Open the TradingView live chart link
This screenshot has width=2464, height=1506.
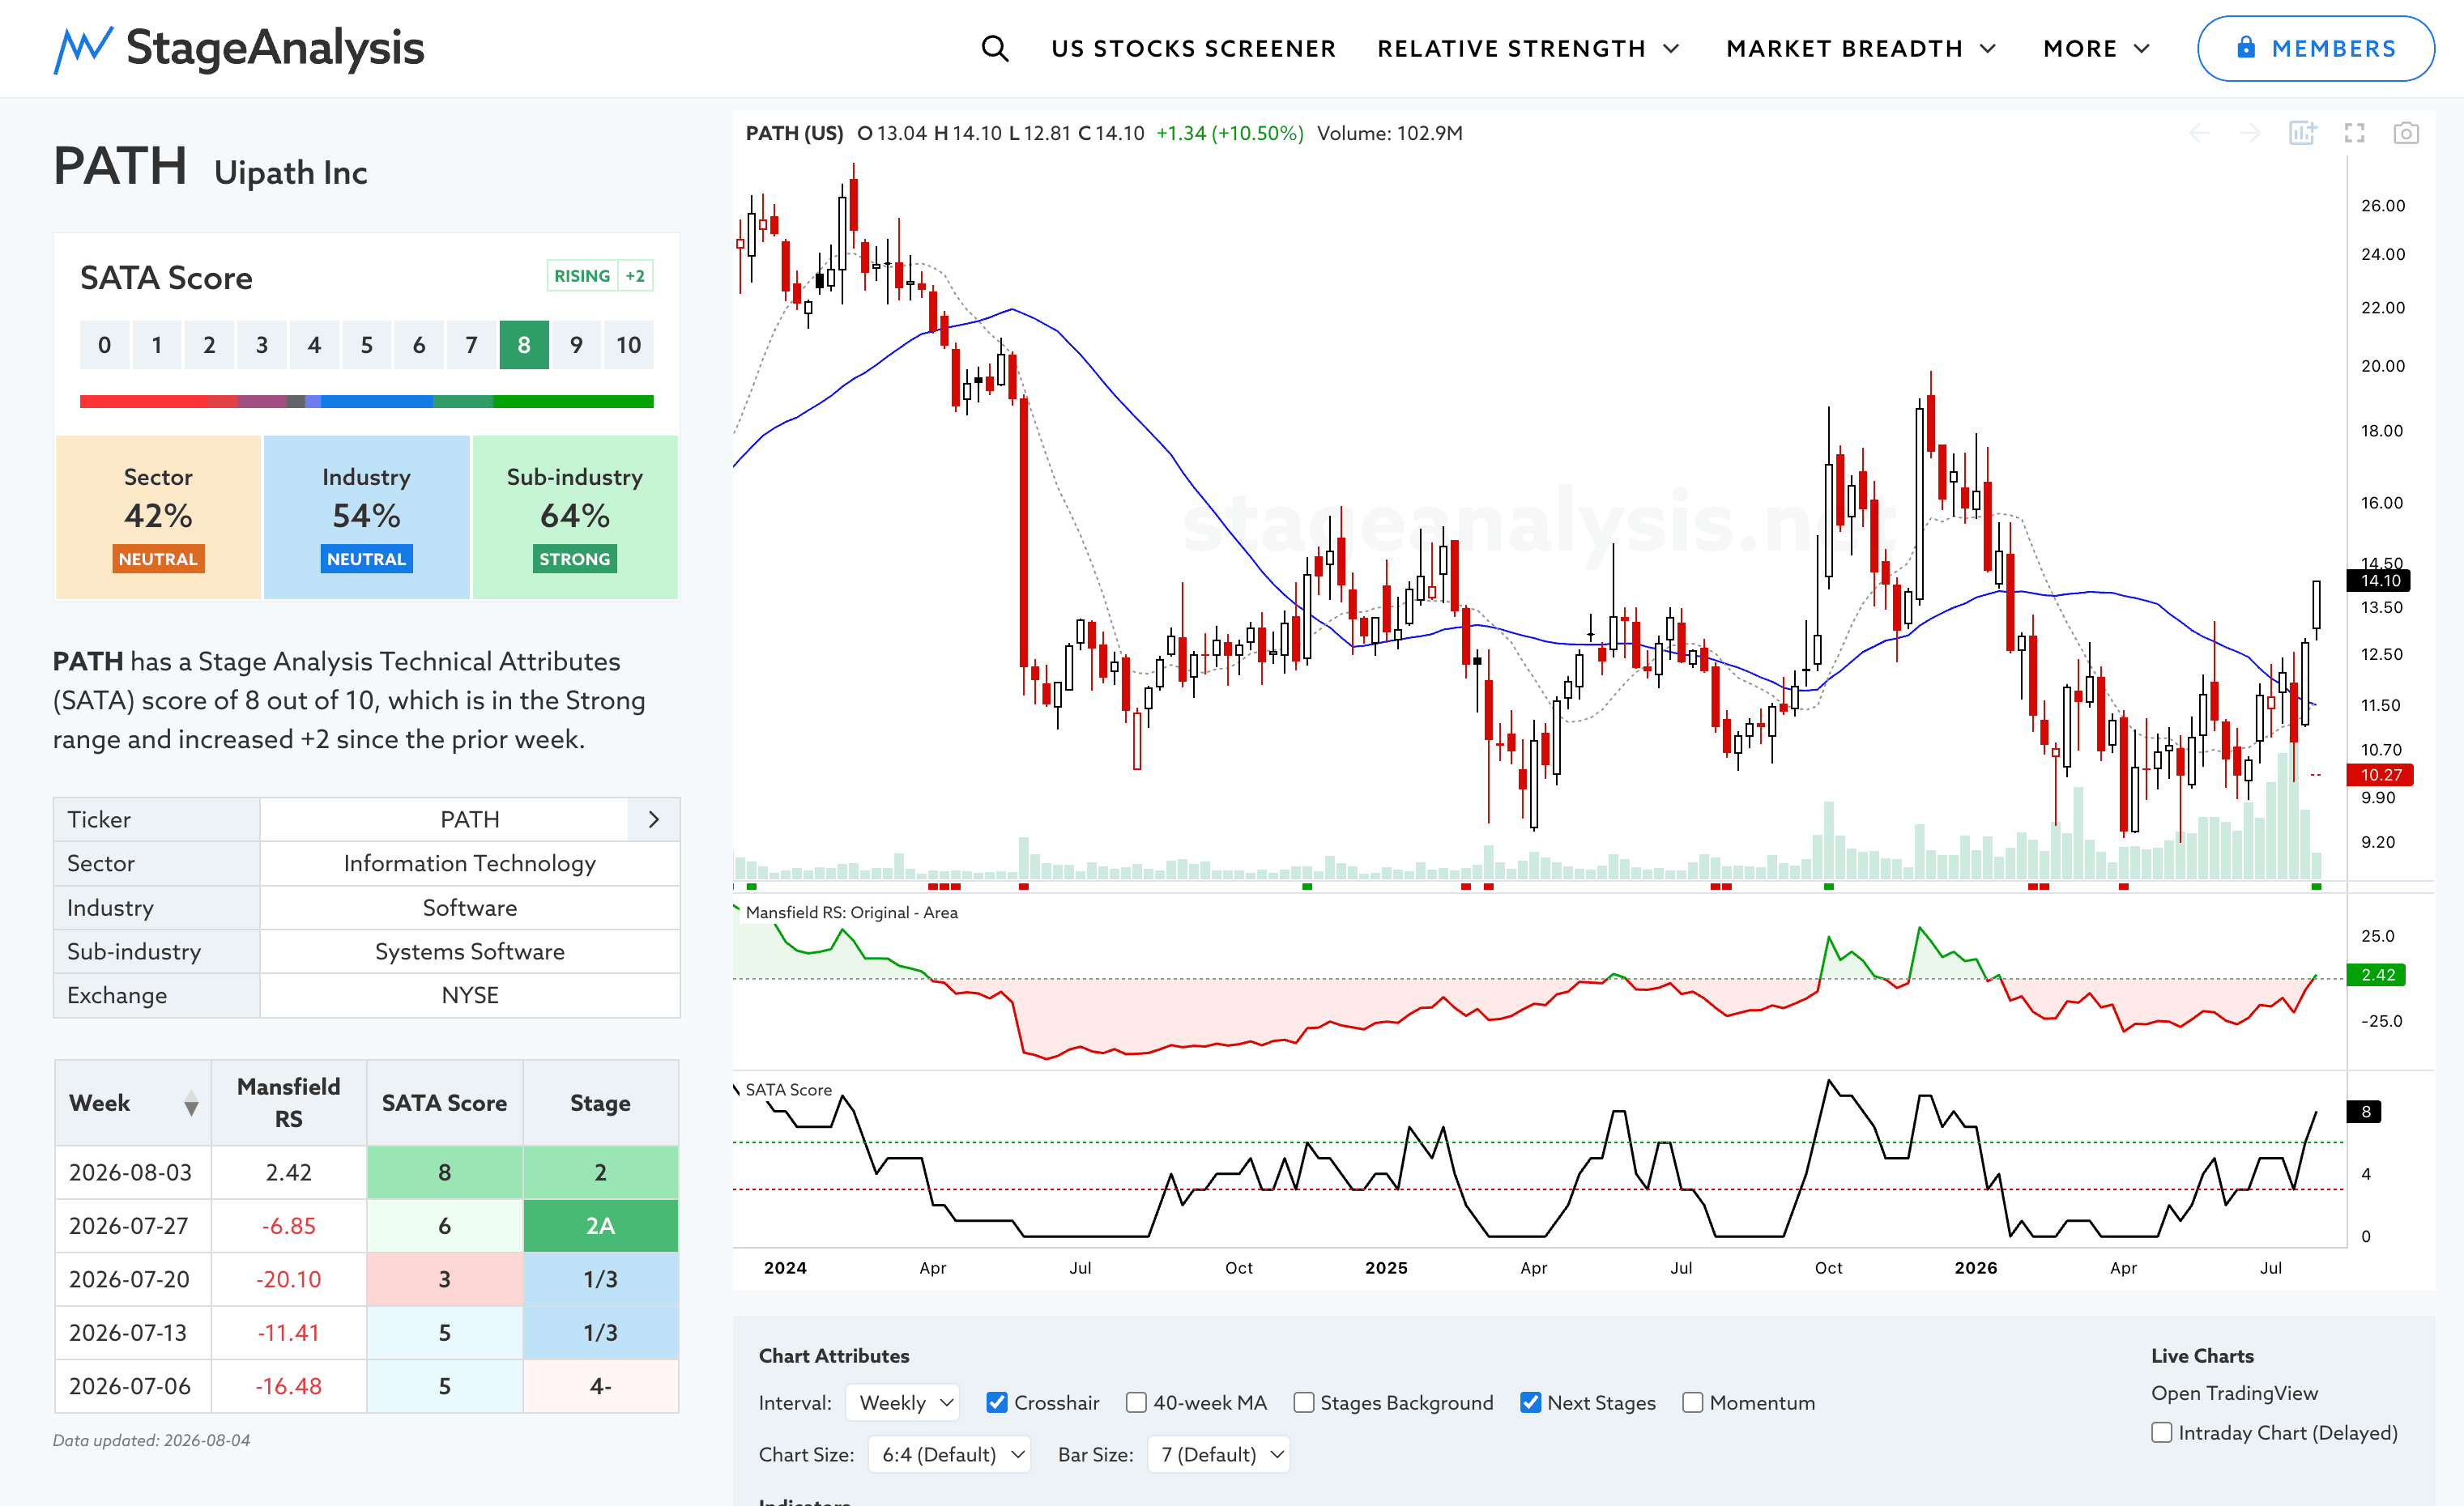click(x=2234, y=1392)
